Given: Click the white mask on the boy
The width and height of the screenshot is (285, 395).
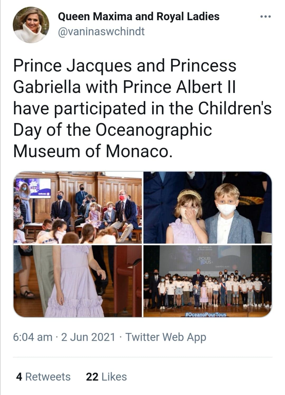Looking at the screenshot, I should (226, 209).
